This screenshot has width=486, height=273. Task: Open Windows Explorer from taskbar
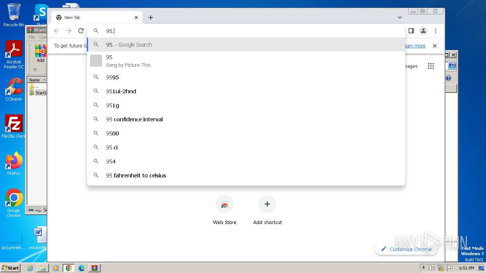[x=43, y=268]
